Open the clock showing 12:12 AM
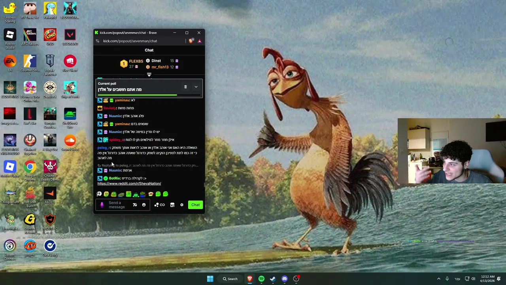 pos(488,279)
